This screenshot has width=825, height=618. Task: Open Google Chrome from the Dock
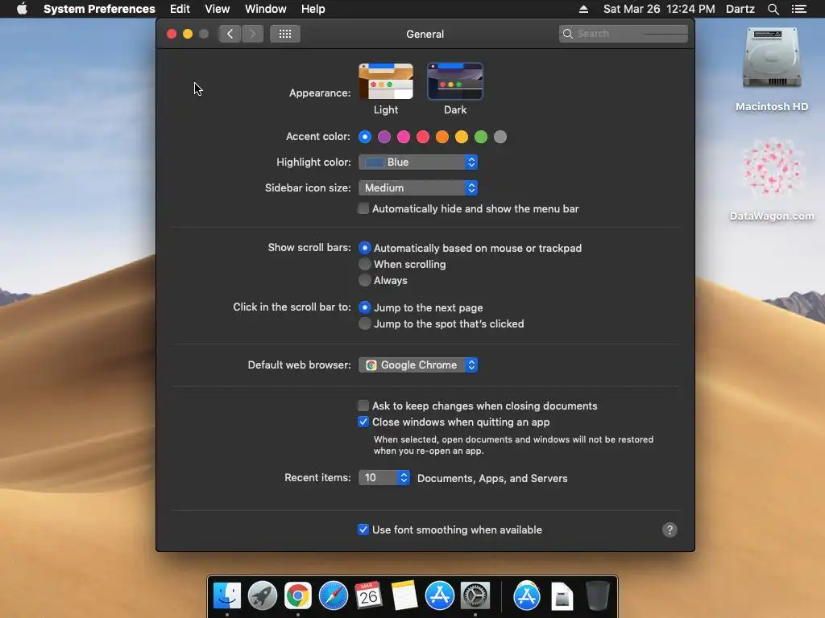298,596
